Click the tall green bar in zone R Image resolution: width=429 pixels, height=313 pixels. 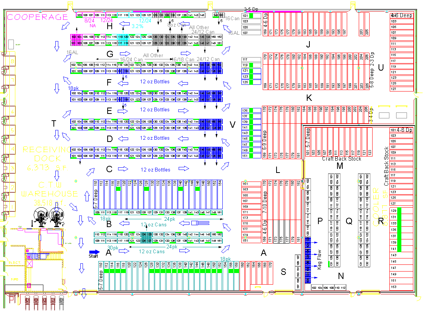[399, 229]
